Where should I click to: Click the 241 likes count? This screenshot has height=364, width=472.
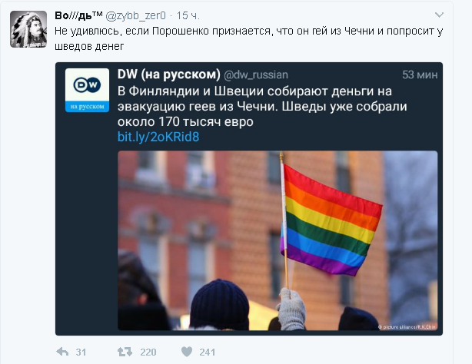pyautogui.click(x=207, y=352)
